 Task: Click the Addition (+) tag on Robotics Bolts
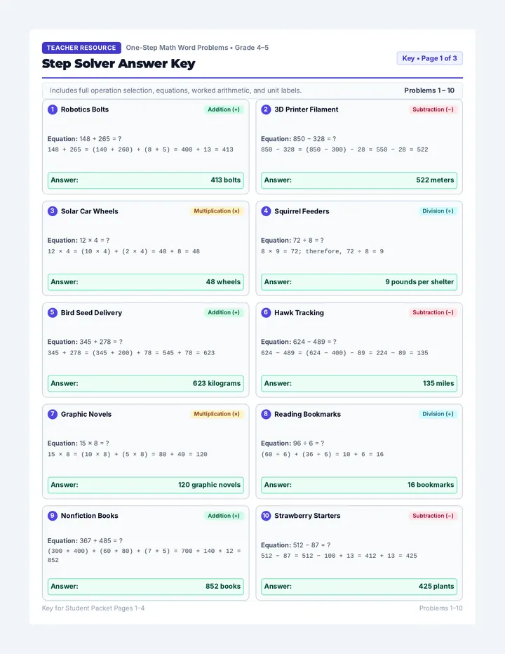pyautogui.click(x=224, y=109)
